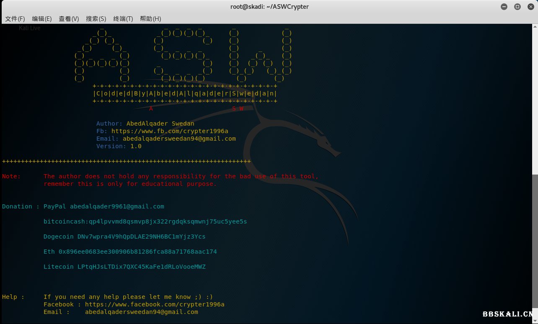Image resolution: width=538 pixels, height=324 pixels.
Task: Open the 编辑(E) menu
Action: 42,19
